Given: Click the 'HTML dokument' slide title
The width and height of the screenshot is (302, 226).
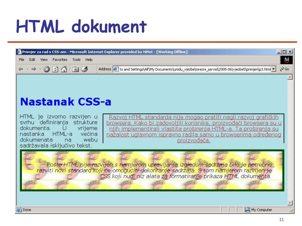Looking at the screenshot, I should tap(81, 26).
